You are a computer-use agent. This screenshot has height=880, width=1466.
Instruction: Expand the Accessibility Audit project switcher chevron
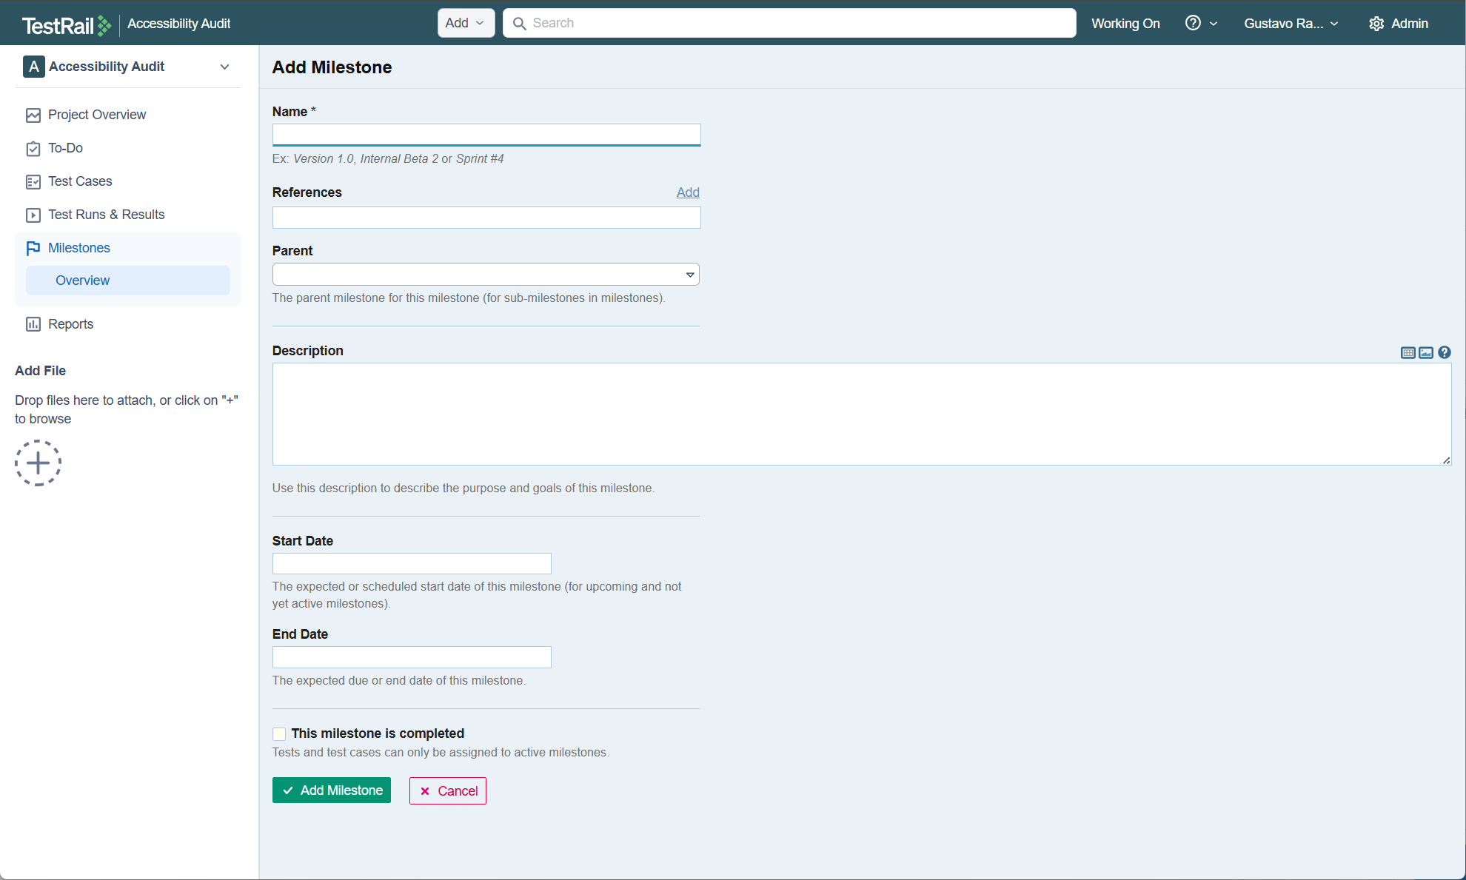tap(224, 67)
